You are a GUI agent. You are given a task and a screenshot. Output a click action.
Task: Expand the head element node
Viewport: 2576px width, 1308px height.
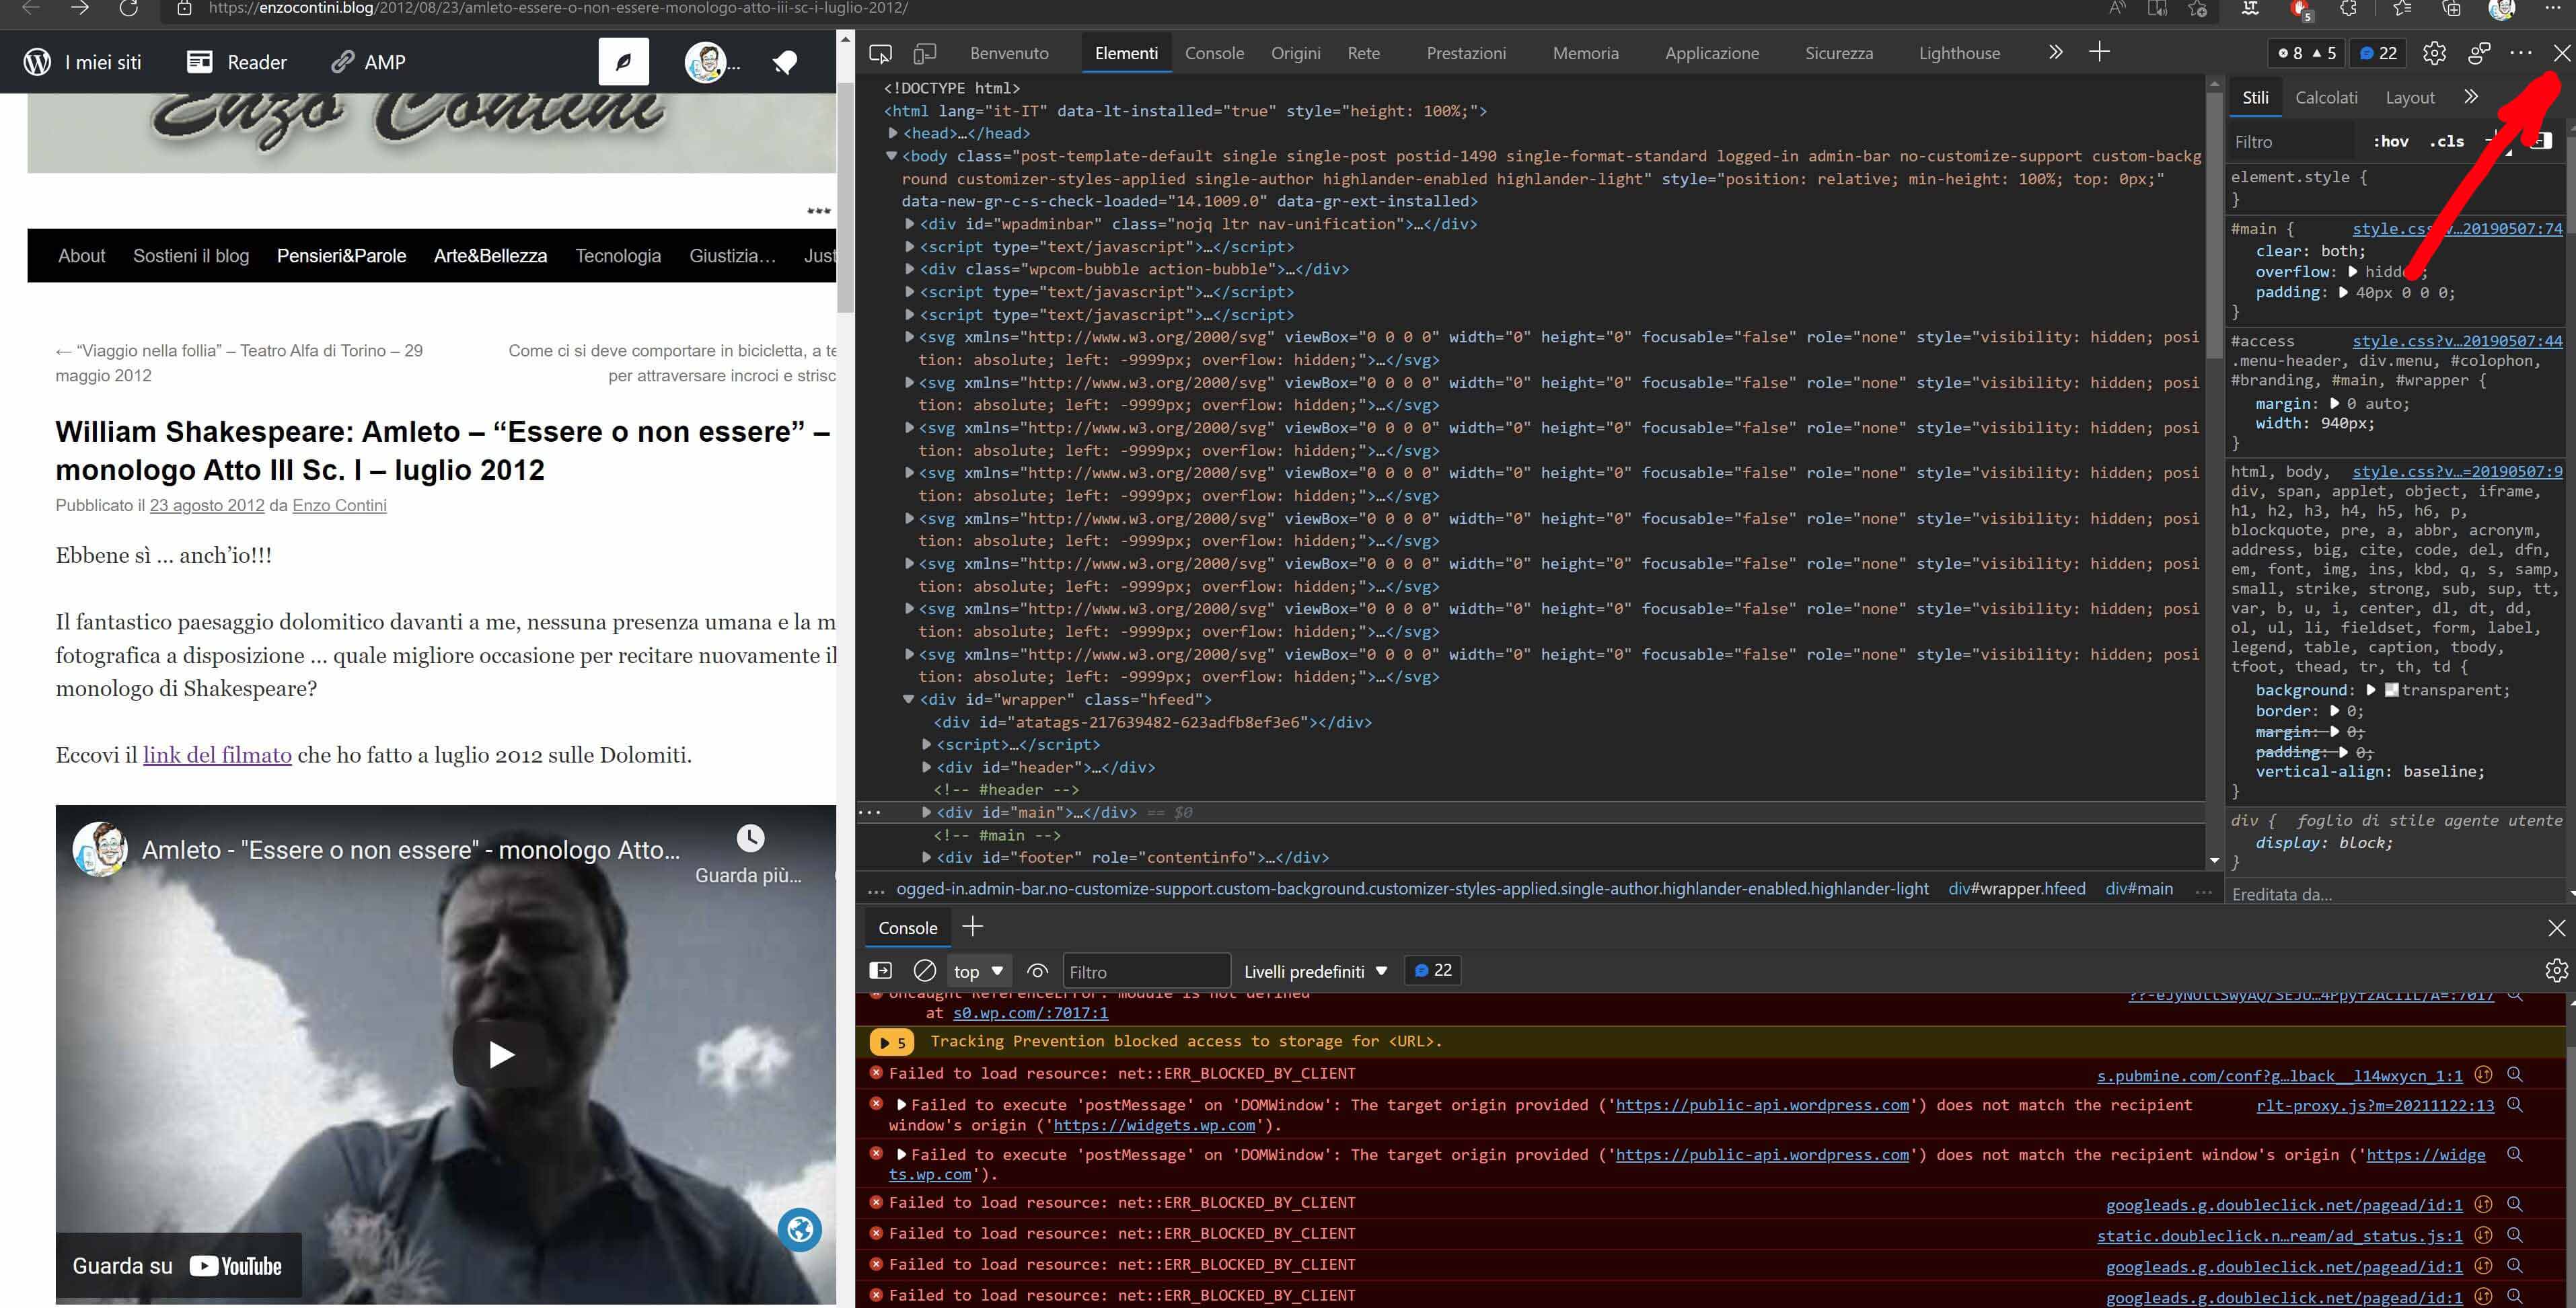click(x=893, y=133)
